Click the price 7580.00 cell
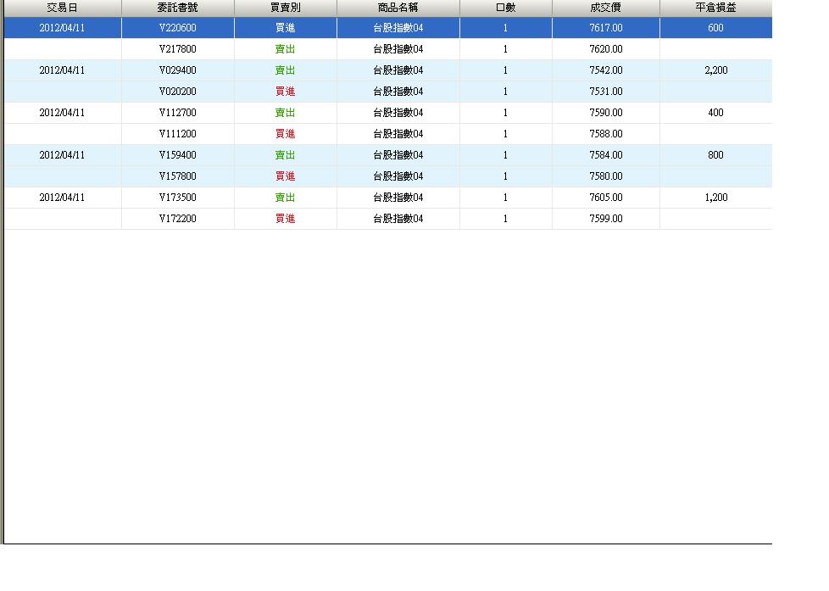The height and width of the screenshot is (591, 829). pos(606,176)
